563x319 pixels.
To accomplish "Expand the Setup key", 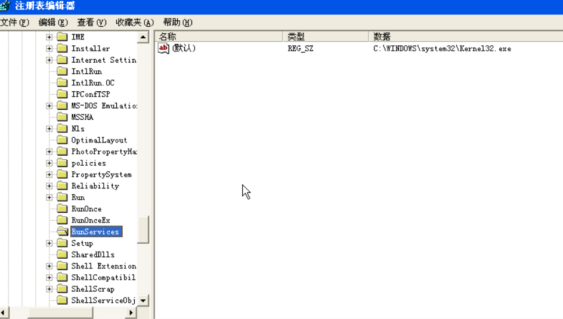I will coord(49,244).
